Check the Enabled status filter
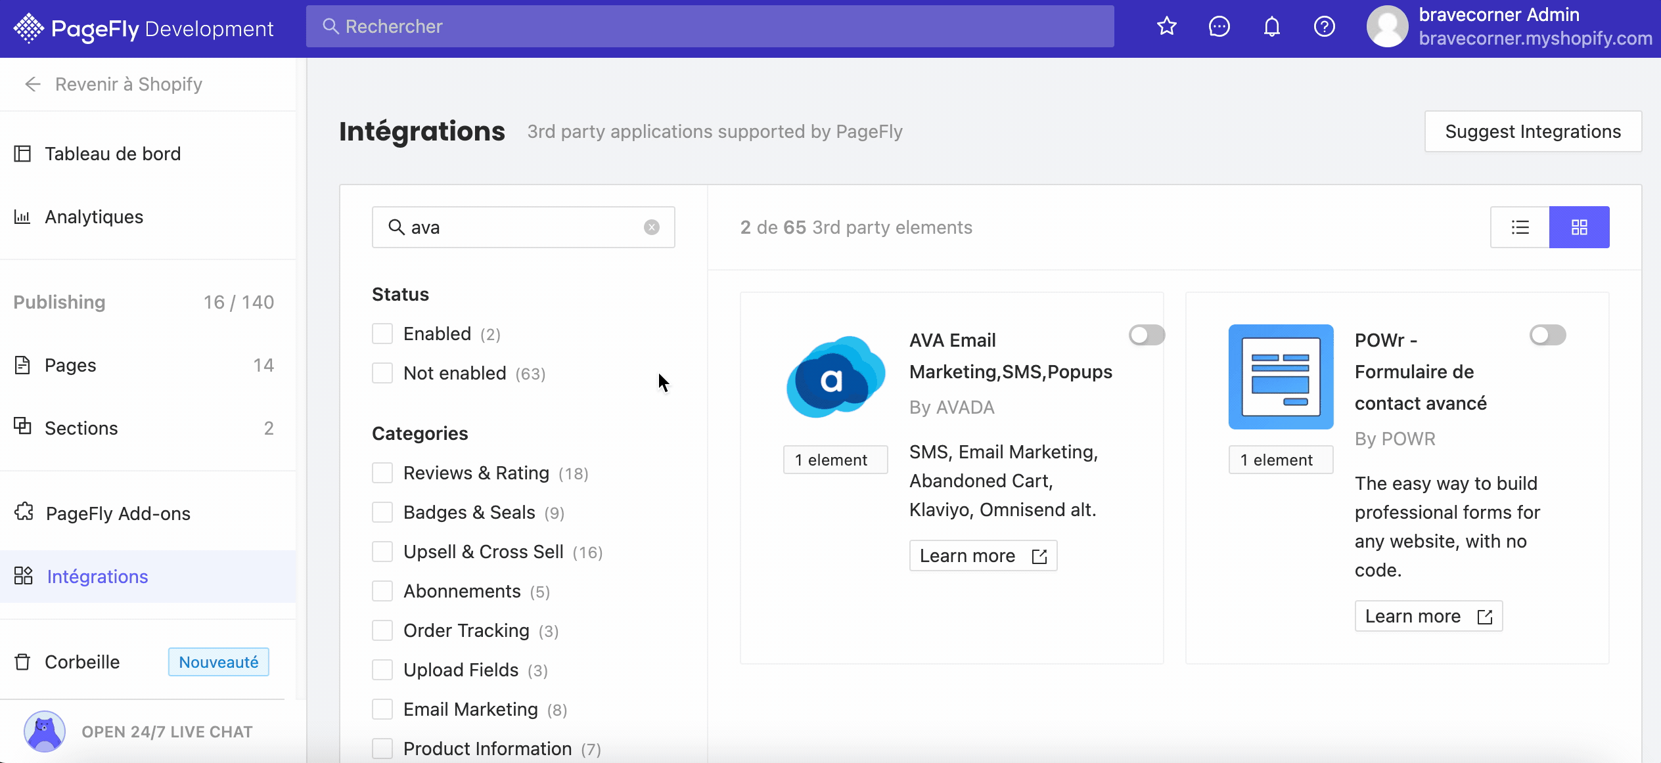The width and height of the screenshot is (1661, 763). coord(382,334)
